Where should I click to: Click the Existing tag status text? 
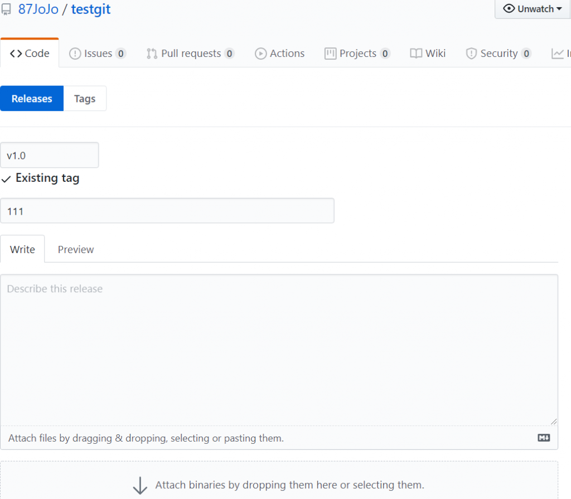[47, 178]
